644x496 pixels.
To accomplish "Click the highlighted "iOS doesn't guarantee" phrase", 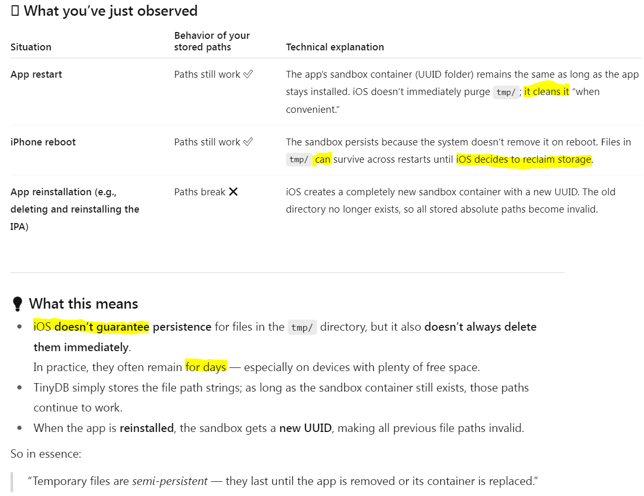I will (x=91, y=327).
